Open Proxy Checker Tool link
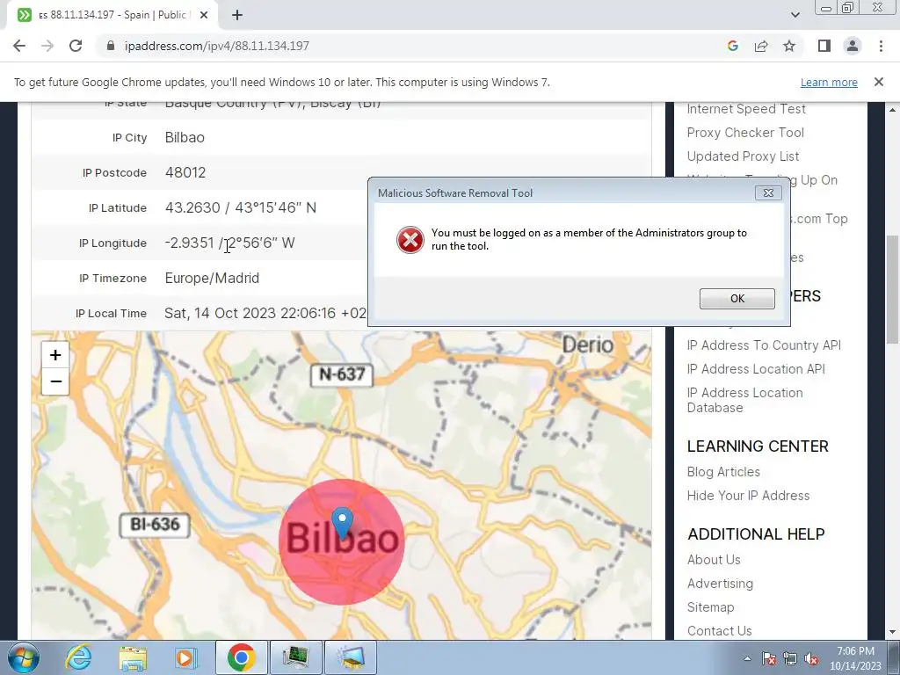 [x=745, y=133]
